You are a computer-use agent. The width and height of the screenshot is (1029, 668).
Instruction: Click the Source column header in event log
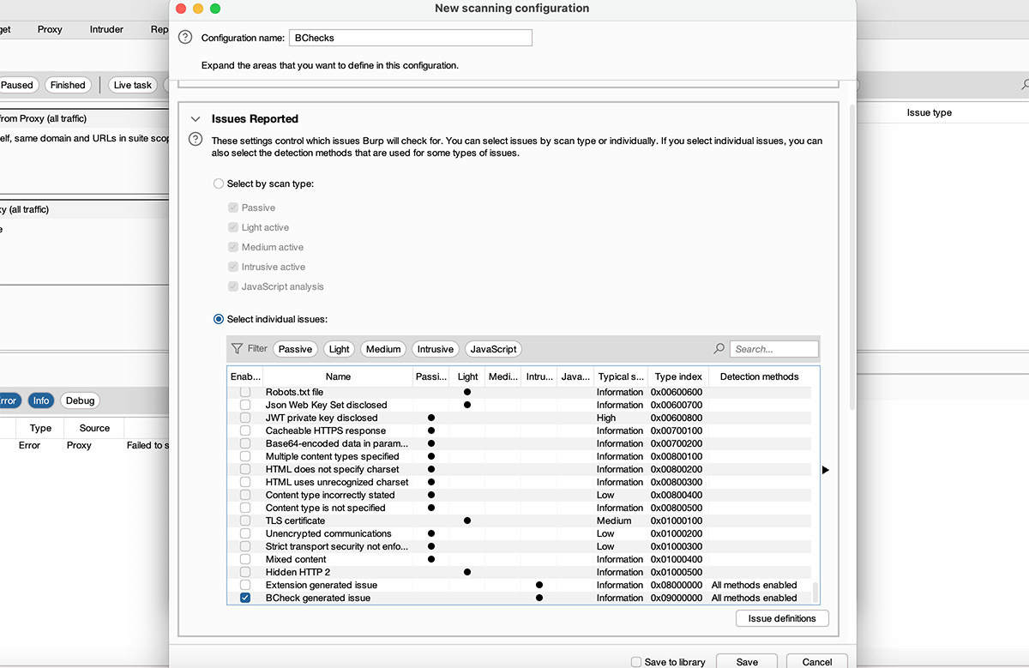(94, 428)
